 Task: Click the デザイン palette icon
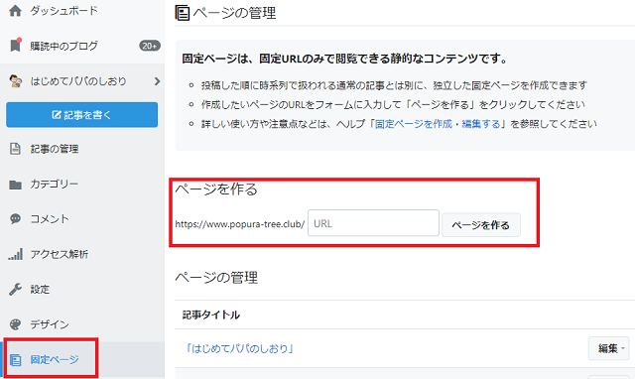pyautogui.click(x=16, y=324)
